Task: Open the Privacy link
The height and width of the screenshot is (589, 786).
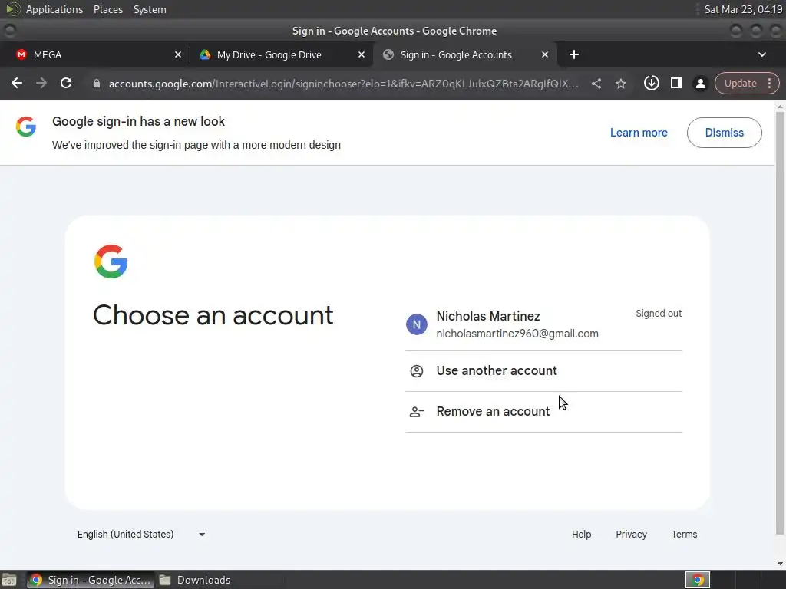Action: [x=631, y=535]
